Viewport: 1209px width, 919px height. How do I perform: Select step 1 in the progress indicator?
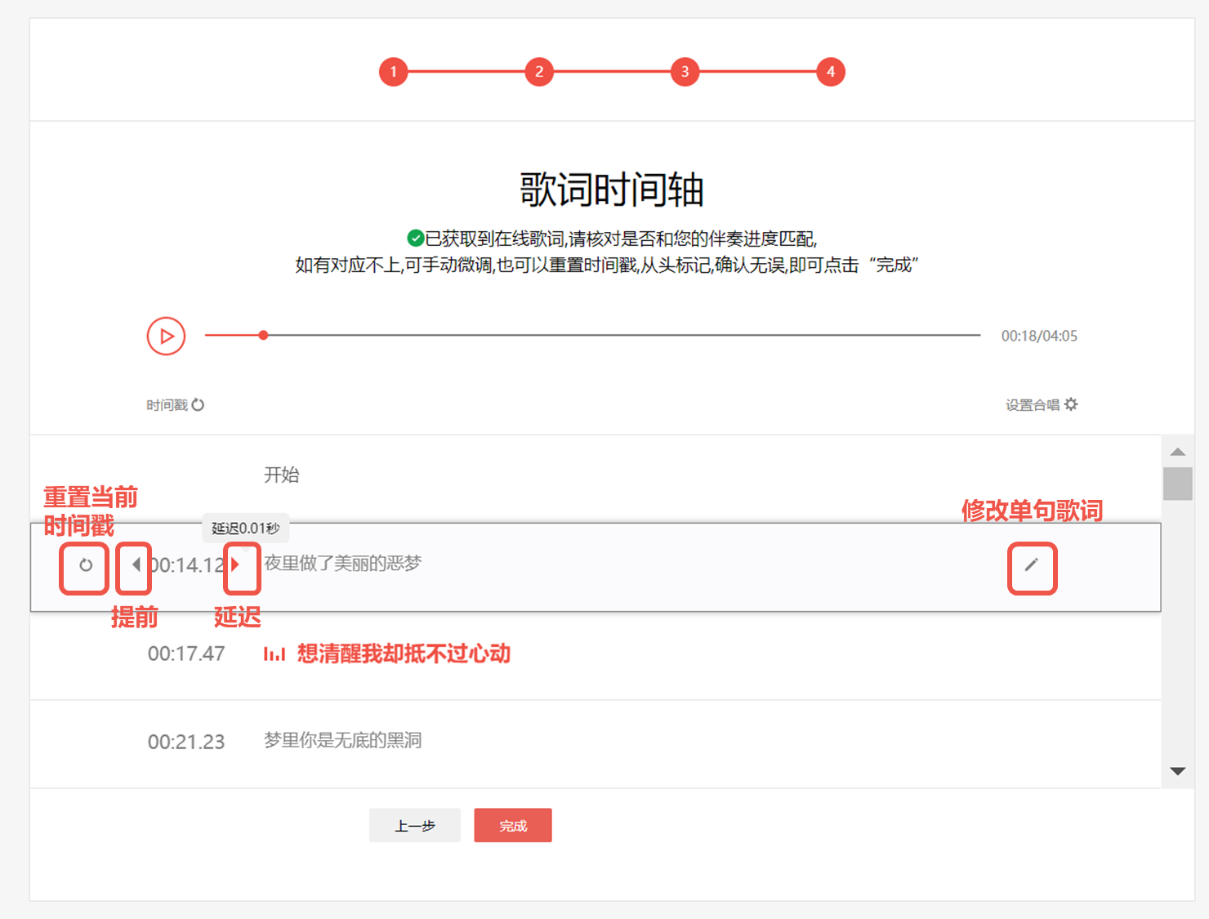click(393, 72)
